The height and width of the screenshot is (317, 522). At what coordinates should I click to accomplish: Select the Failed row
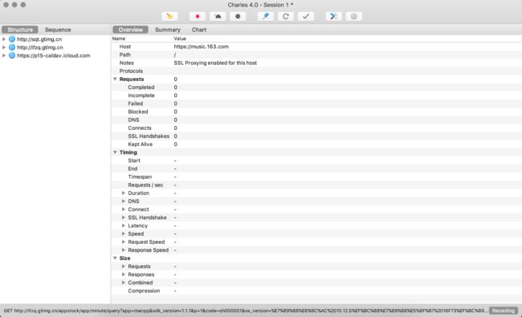[316, 104]
